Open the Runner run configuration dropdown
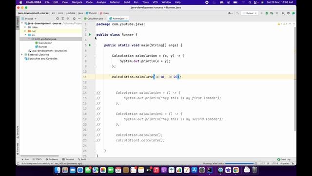This screenshot has height=176, width=312. click(250, 13)
